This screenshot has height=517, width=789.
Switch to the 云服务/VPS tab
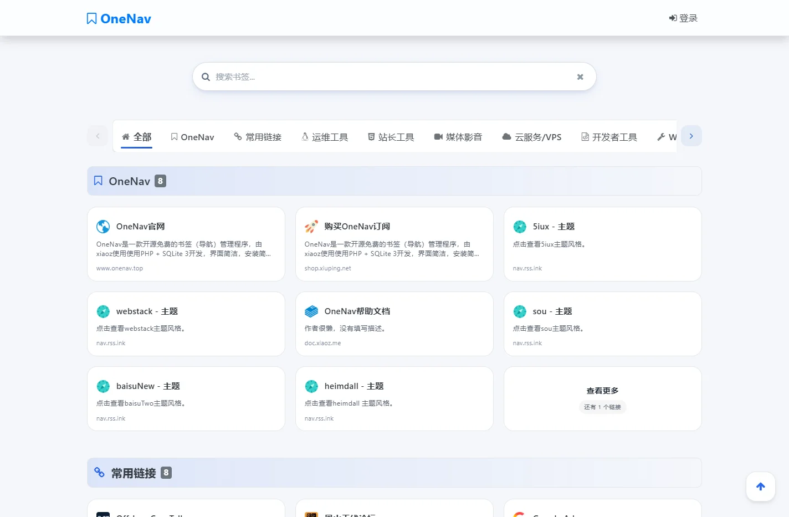(x=532, y=137)
